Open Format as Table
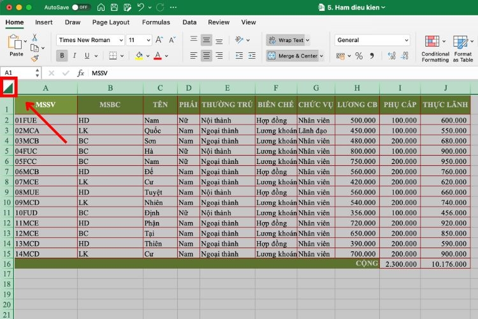Image resolution: width=478 pixels, height=319 pixels. point(463,49)
